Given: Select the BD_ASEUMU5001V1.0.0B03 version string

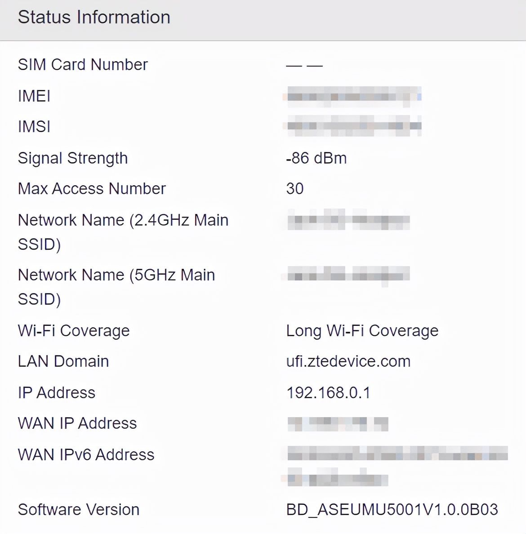Looking at the screenshot, I should 392,510.
